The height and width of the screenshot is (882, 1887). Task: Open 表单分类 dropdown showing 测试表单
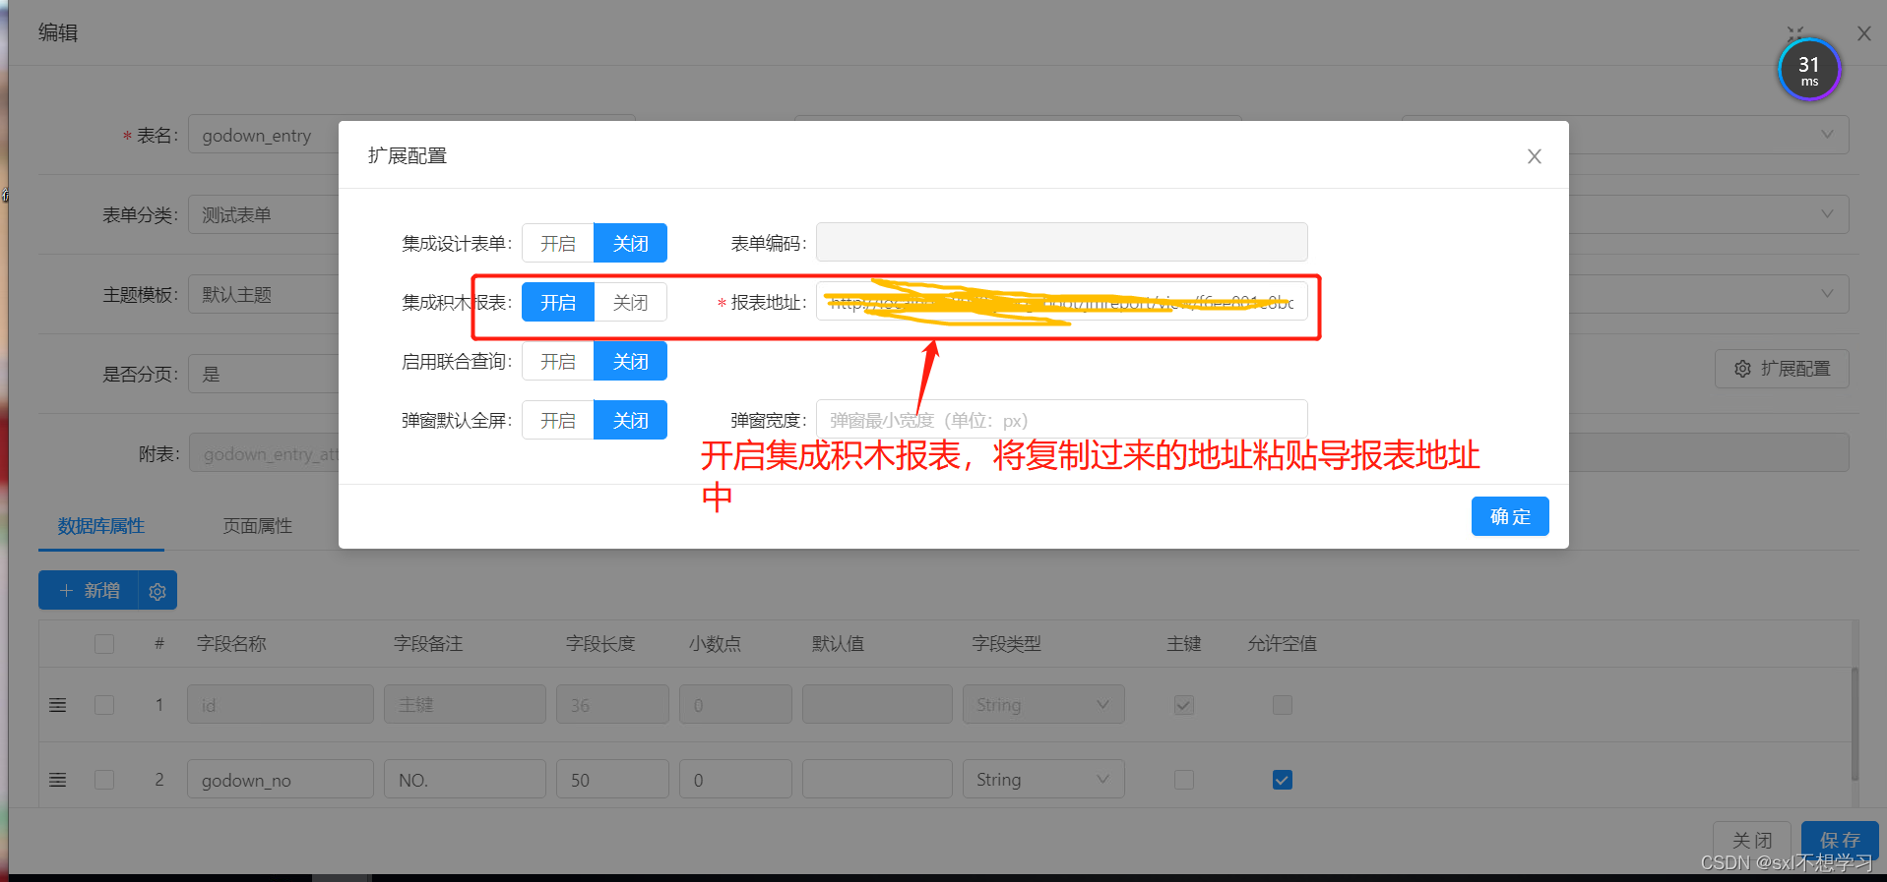263,214
